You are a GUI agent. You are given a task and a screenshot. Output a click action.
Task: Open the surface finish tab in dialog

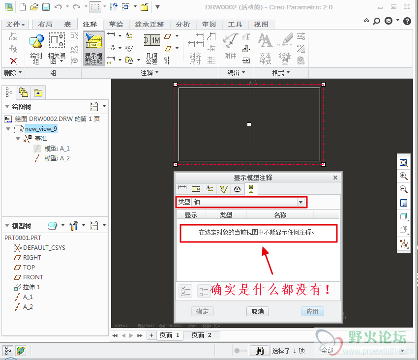[x=224, y=189]
